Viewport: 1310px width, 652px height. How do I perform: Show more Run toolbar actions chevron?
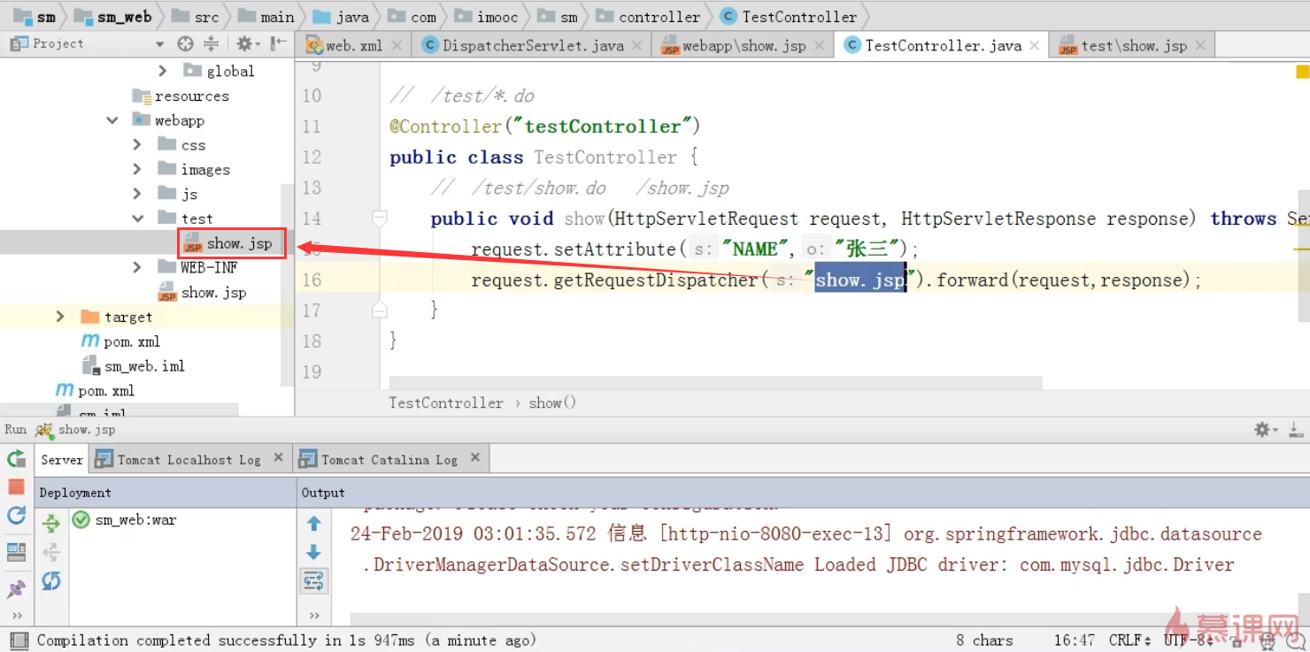pos(16,616)
